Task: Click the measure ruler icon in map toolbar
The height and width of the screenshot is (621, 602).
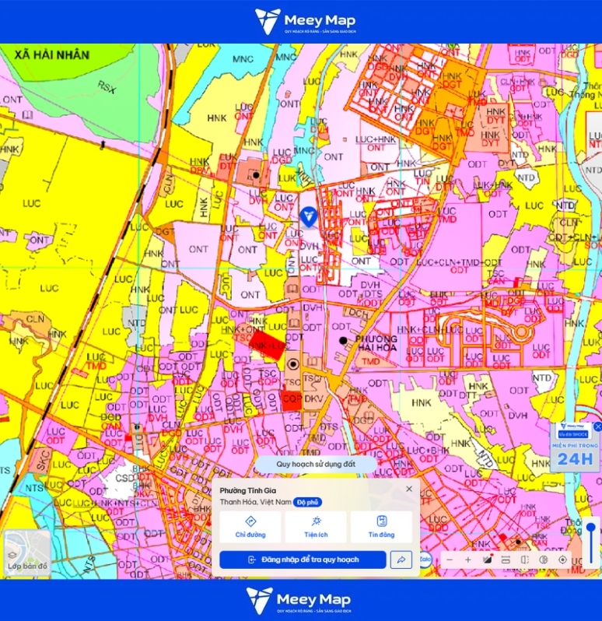Action: coord(506,560)
